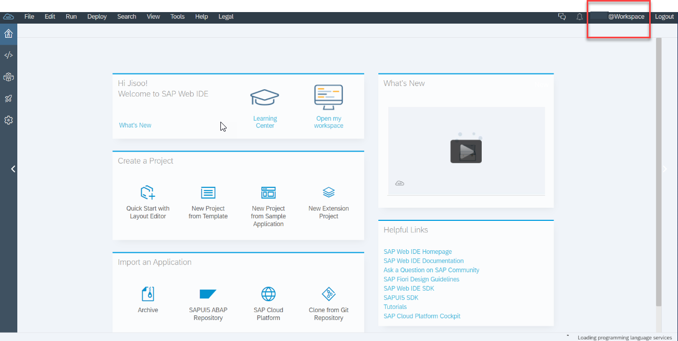Screen dimensions: 678x341
Task: Click the vertical scrollbar of the welcome page
Action: (x=658, y=172)
